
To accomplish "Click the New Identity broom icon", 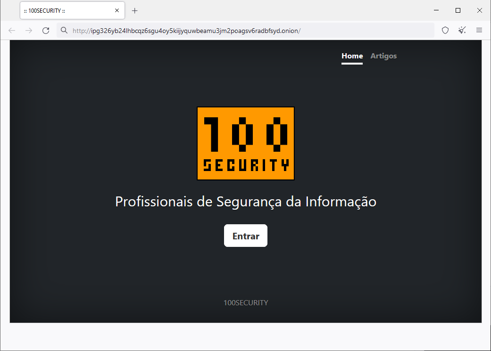I will point(462,30).
